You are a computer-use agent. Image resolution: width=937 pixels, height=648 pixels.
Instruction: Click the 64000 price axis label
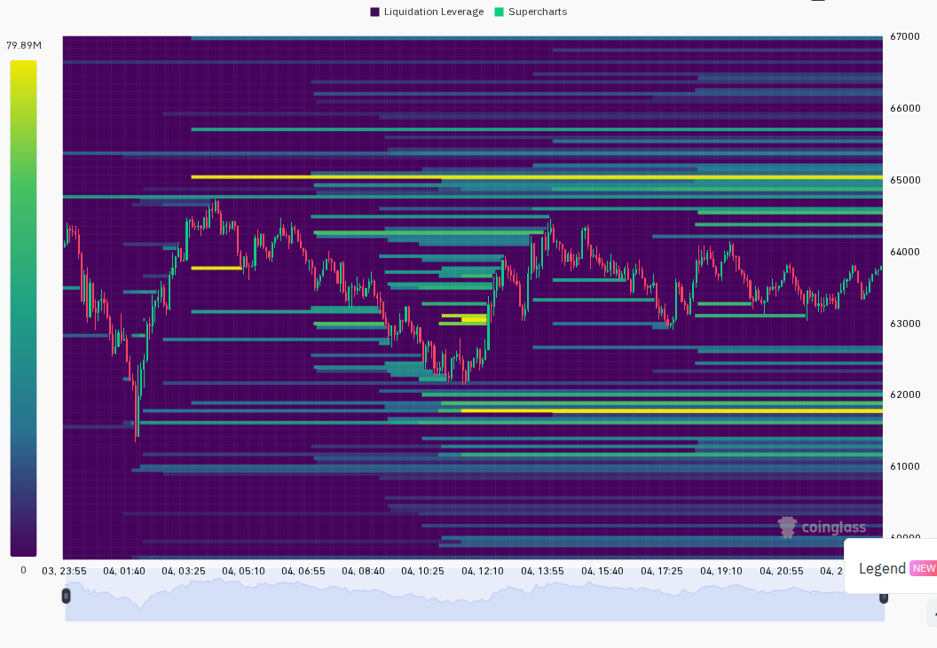point(905,252)
